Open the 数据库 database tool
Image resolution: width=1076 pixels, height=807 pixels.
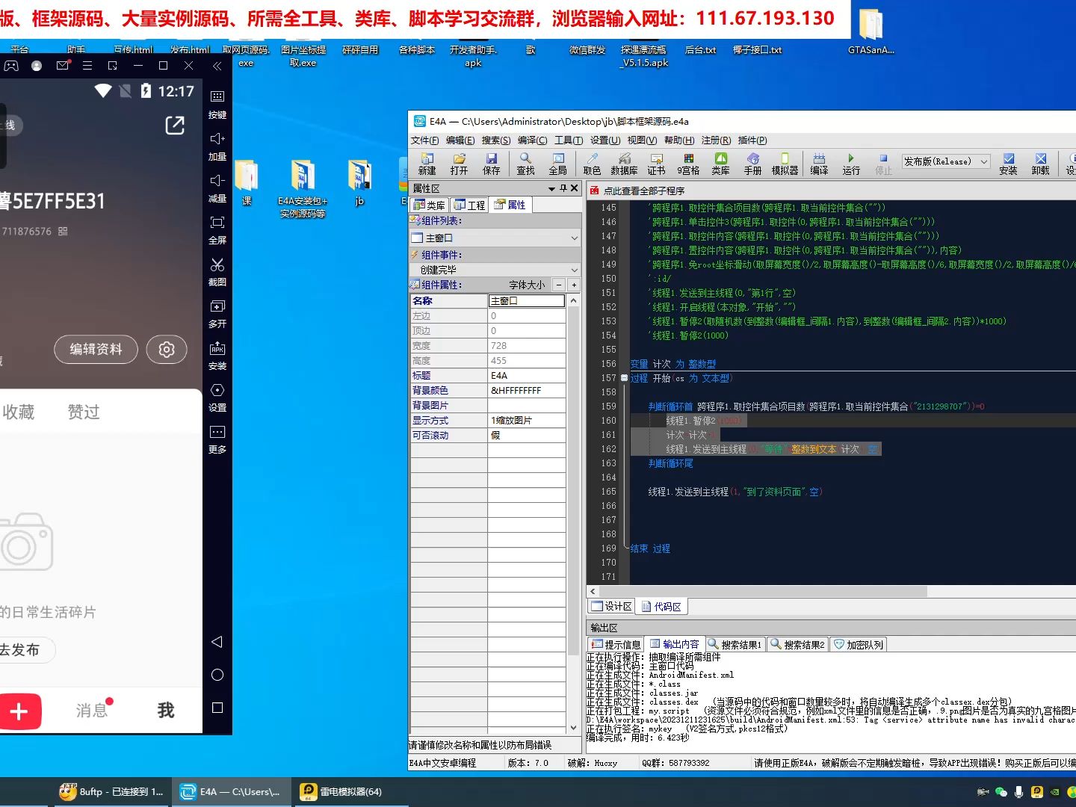(x=624, y=163)
